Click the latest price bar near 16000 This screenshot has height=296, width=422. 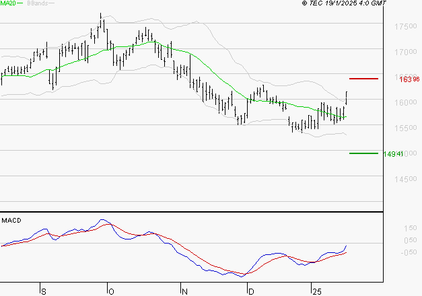[347, 98]
